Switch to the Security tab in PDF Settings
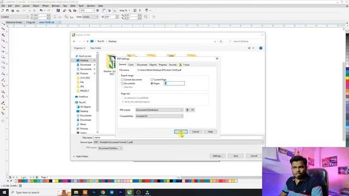The height and width of the screenshot is (196, 349). [x=172, y=65]
